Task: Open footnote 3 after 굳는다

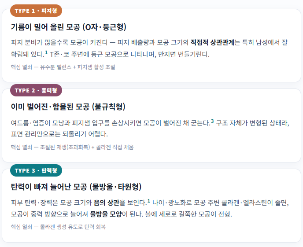Action: (x=212, y=121)
